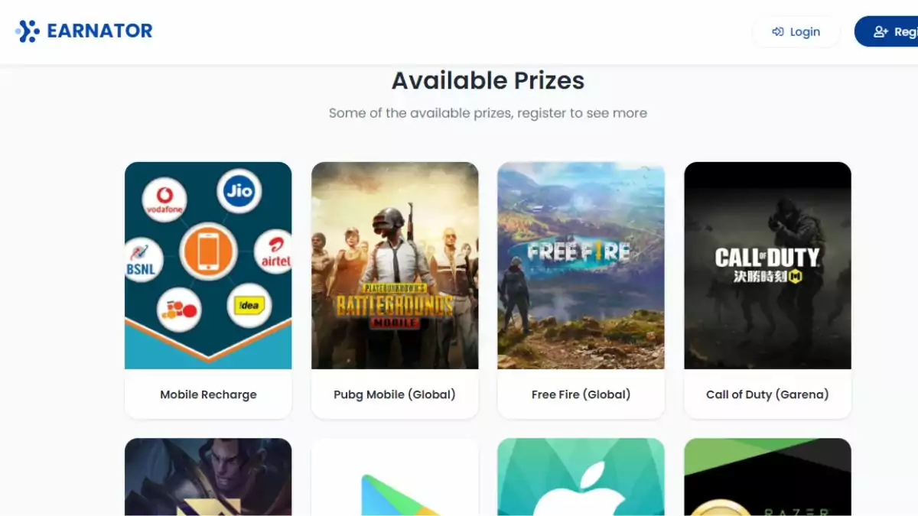Open the Free Fire prize image
The image size is (918, 516).
pos(581,265)
